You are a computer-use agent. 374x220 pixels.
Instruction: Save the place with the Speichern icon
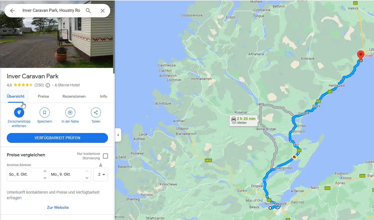pos(44,113)
